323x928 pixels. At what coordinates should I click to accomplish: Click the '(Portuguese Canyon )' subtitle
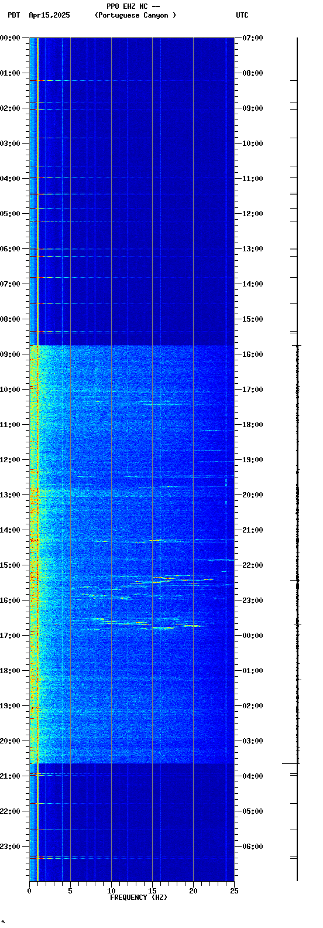coord(135,15)
